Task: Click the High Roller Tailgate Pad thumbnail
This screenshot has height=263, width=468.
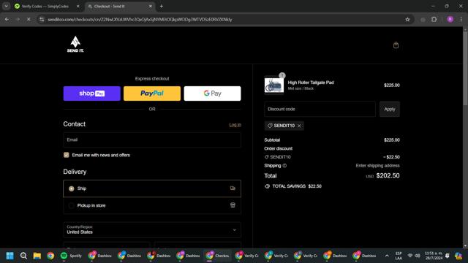Action: (274, 86)
